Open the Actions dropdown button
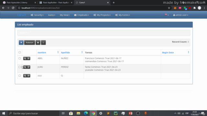Viewport: 207px width, 116px height. coord(29,43)
